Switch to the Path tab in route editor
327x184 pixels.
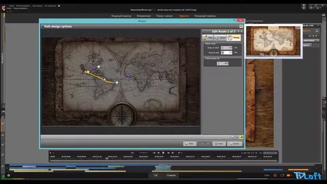coord(208,37)
